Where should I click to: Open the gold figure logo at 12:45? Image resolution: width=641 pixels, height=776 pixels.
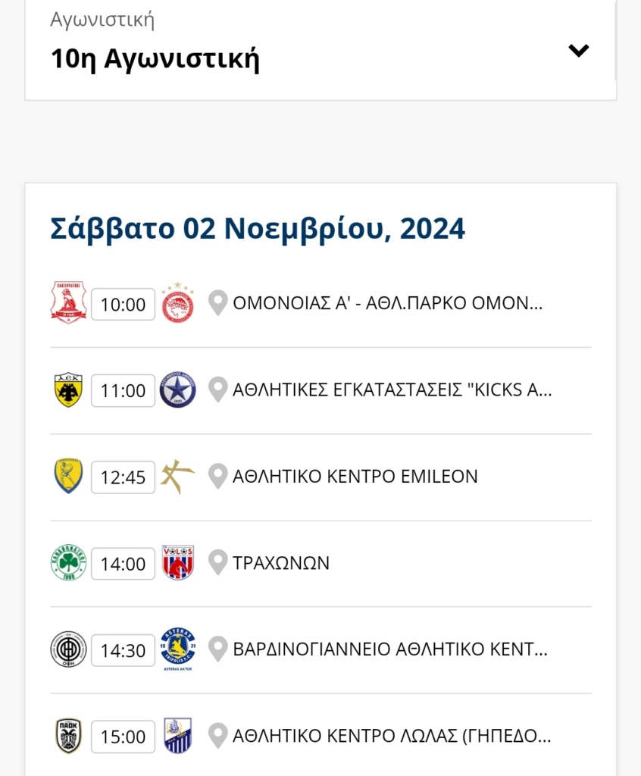tap(178, 476)
